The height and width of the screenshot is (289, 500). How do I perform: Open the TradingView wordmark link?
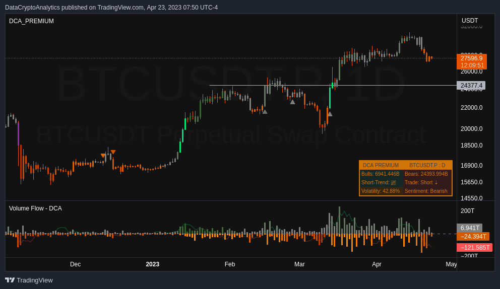[34, 280]
